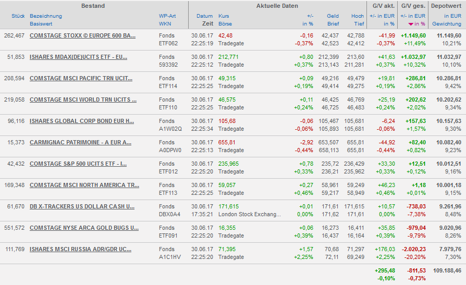
Task: Sort by Datum column header
Action: pos(204,16)
